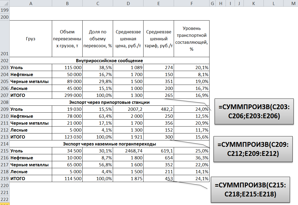298x205 pixels.
Task: Select column A header
Action: point(31,3)
